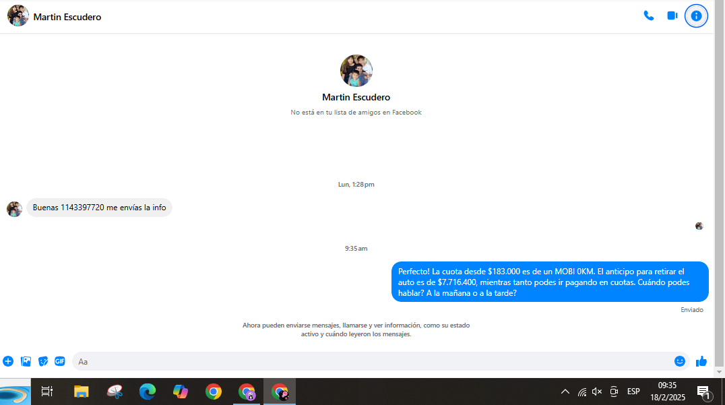Expand hidden system tray icons
Image resolution: width=725 pixels, height=405 pixels.
point(565,392)
